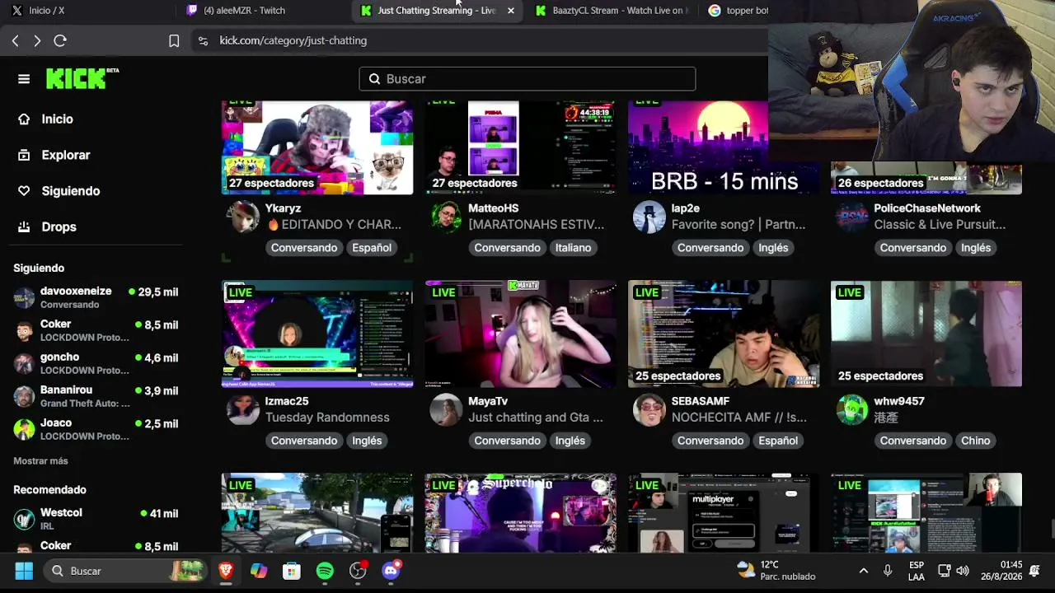
Task: Click Conversando tag under PoliceChaseNetwork
Action: 912,248
